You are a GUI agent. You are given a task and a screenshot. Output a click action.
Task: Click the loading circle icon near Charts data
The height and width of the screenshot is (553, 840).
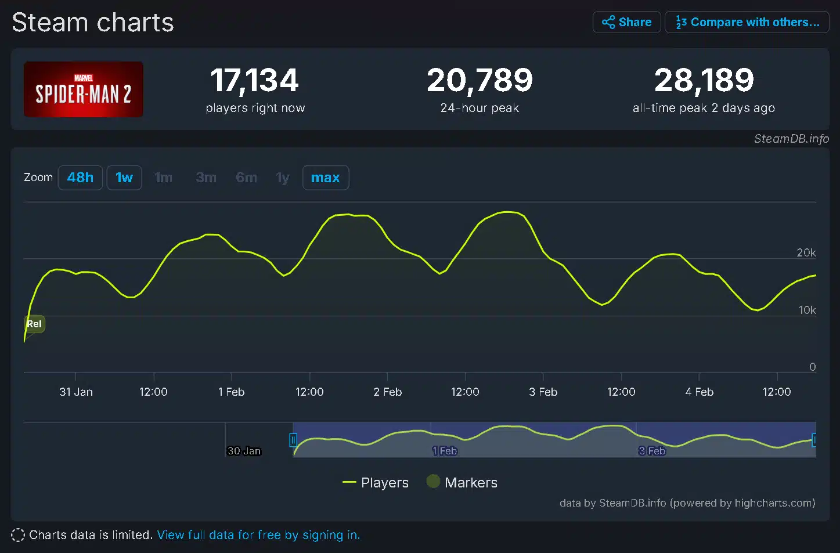(18, 535)
